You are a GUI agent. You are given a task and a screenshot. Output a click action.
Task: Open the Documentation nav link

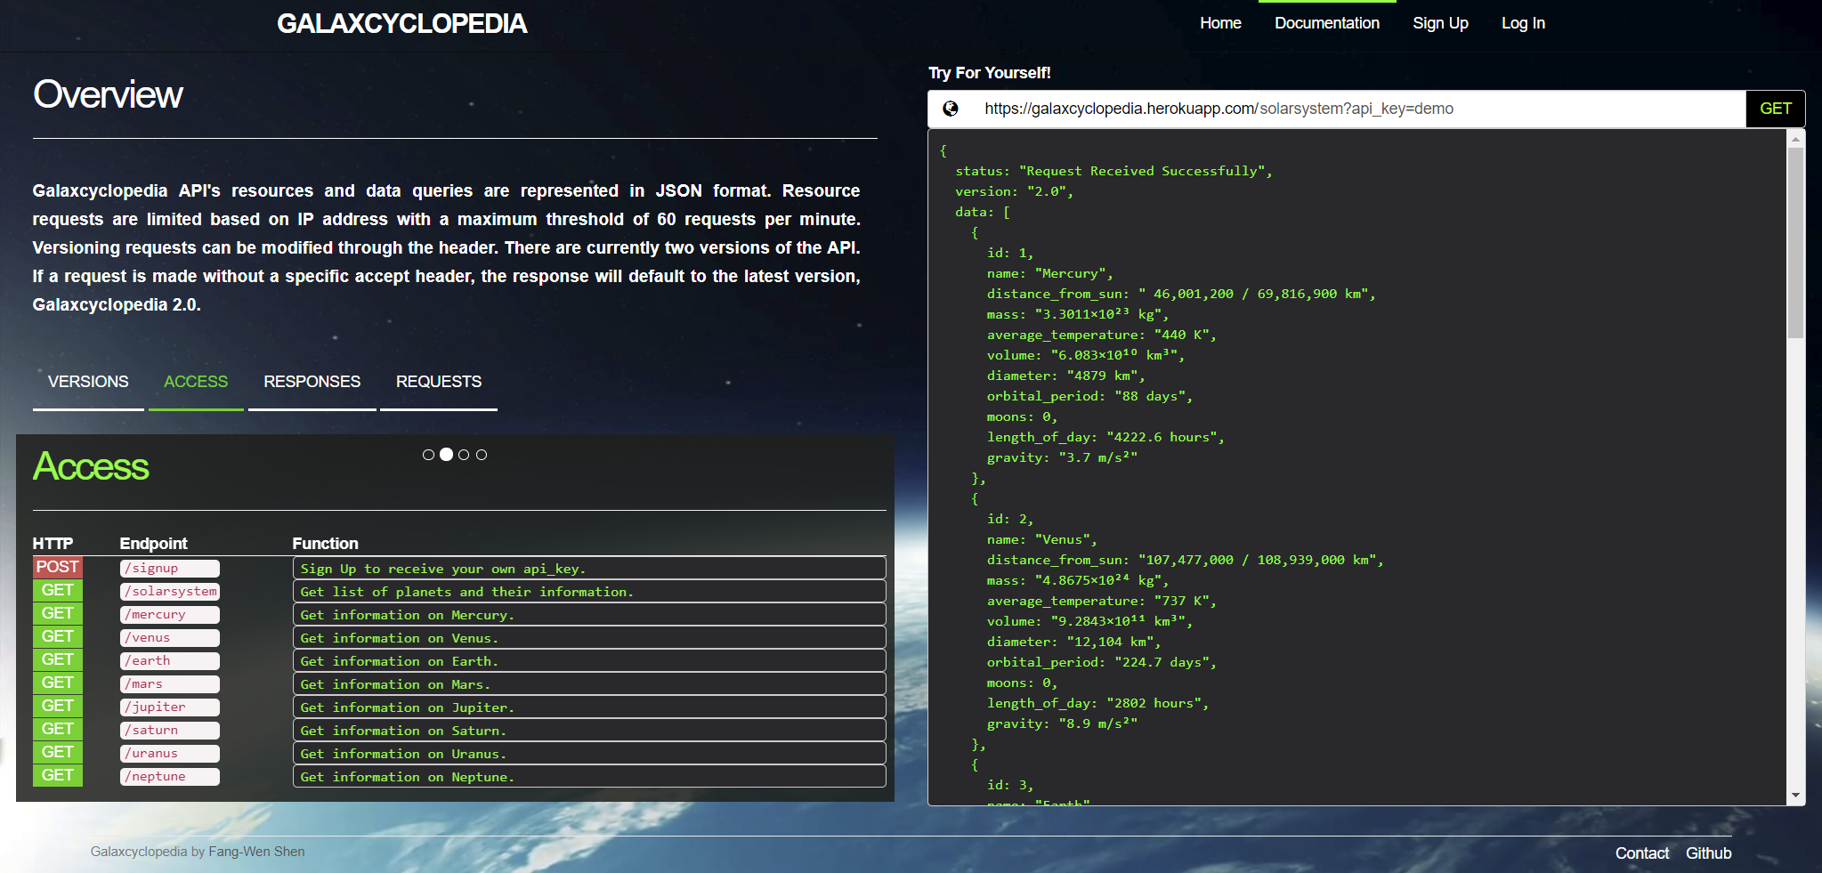pos(1327,23)
